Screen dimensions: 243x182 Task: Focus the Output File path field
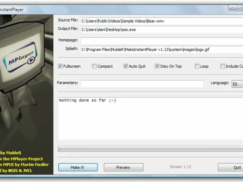(162, 29)
